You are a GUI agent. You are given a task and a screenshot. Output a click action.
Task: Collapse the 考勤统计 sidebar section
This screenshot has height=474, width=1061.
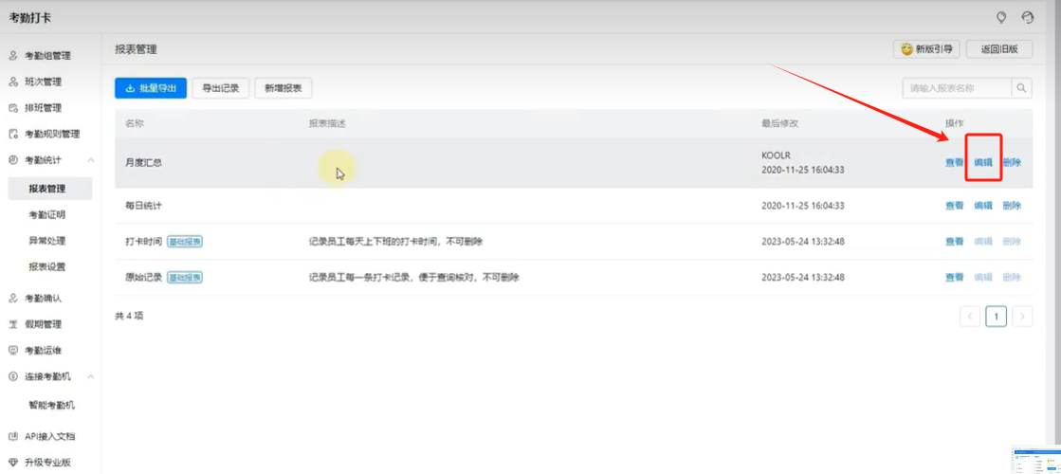(x=90, y=160)
